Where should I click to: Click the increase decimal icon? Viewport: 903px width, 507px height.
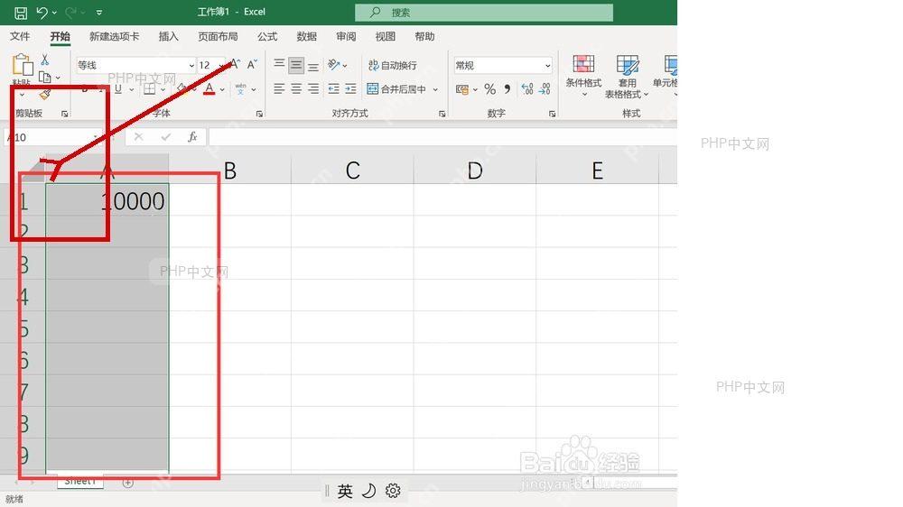pyautogui.click(x=527, y=89)
